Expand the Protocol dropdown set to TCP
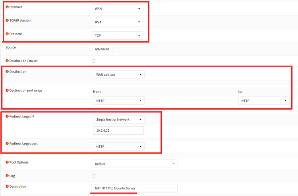Screen dimensions: 298x196 (117, 36)
